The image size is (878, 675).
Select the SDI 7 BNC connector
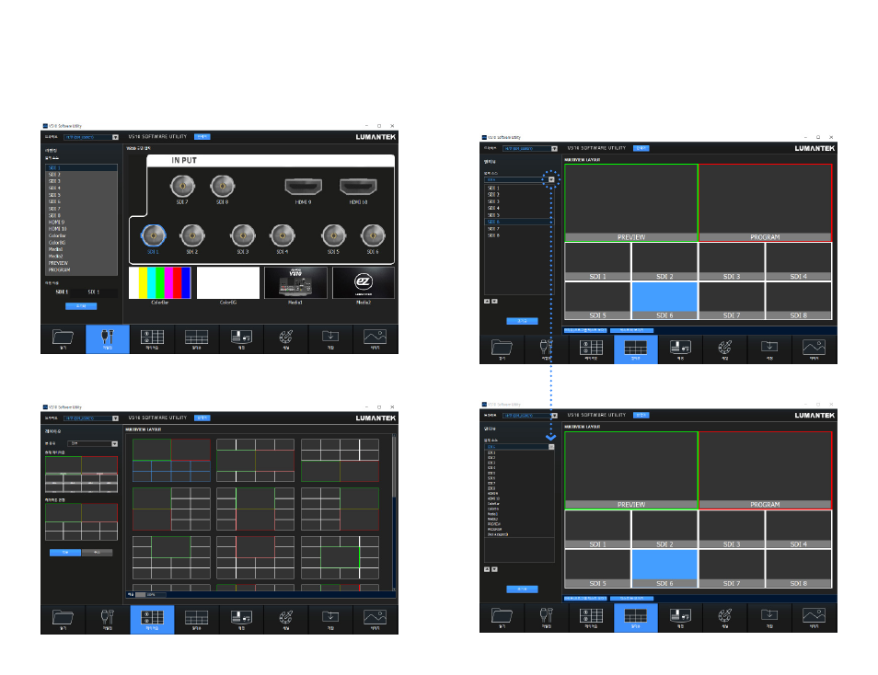tap(182, 186)
